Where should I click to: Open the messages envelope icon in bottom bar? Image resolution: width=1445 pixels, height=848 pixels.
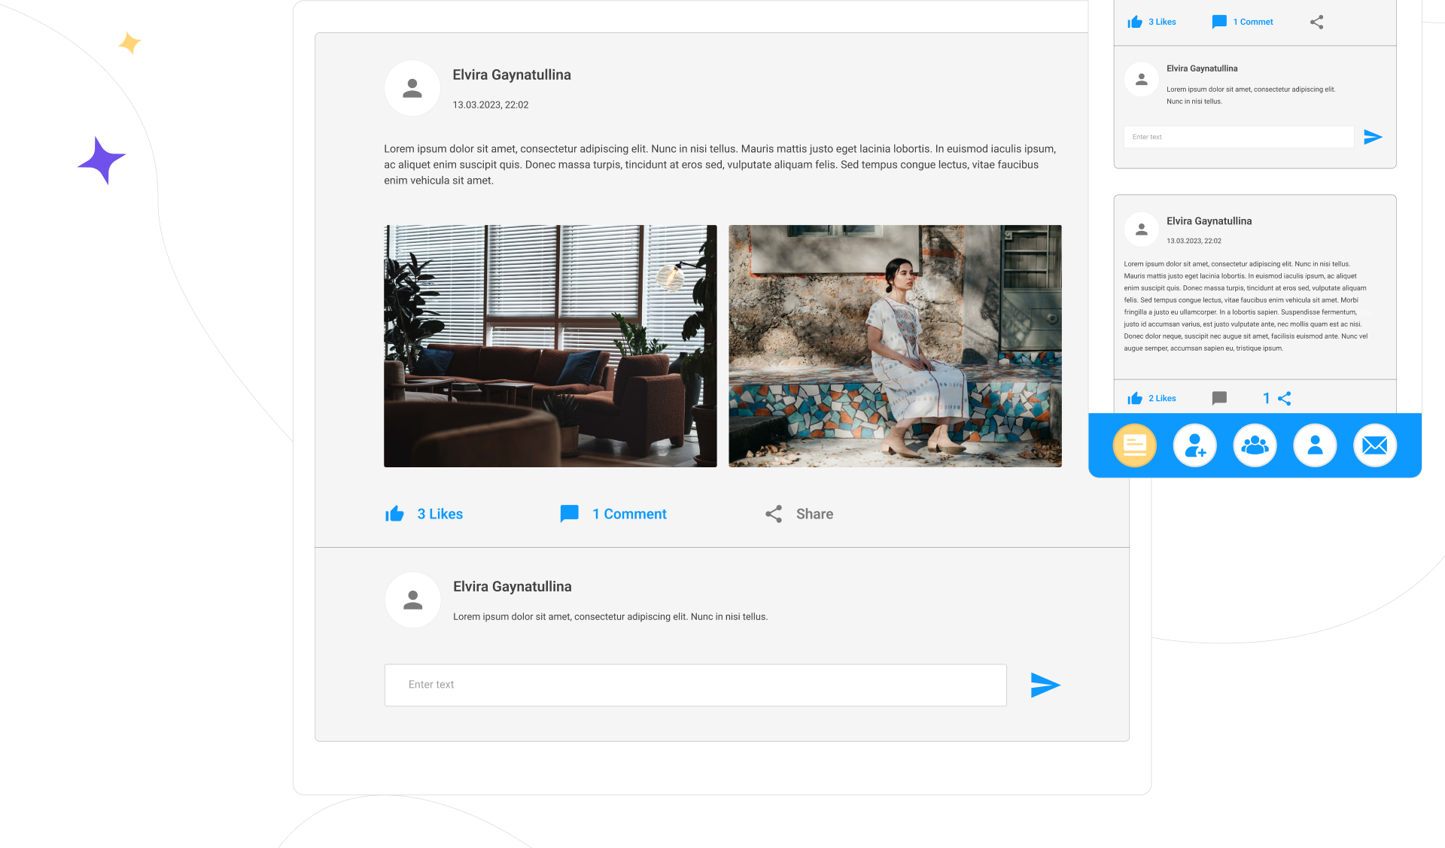click(x=1374, y=445)
